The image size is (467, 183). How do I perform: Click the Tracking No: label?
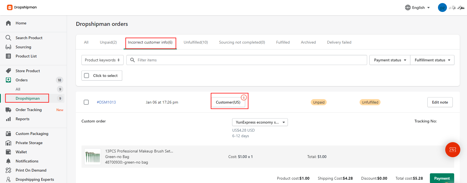coord(425,121)
